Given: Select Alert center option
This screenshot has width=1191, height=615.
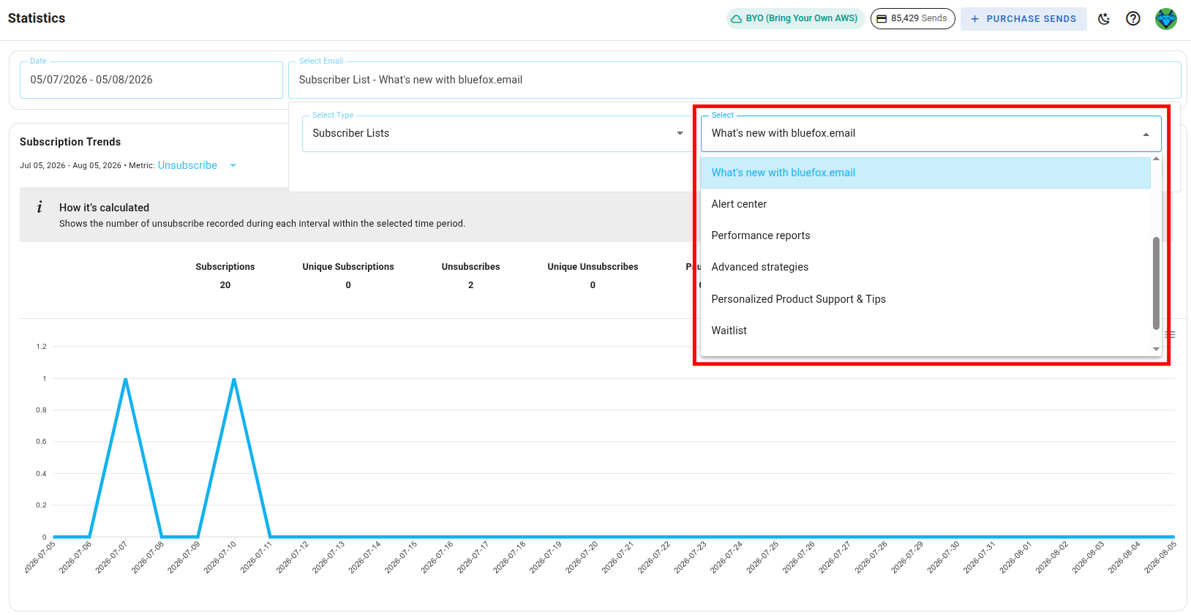Looking at the screenshot, I should (x=925, y=204).
